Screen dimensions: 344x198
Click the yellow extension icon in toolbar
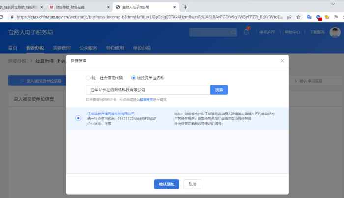tap(327, 17)
